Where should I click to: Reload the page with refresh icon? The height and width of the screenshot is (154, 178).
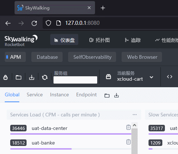34,23
